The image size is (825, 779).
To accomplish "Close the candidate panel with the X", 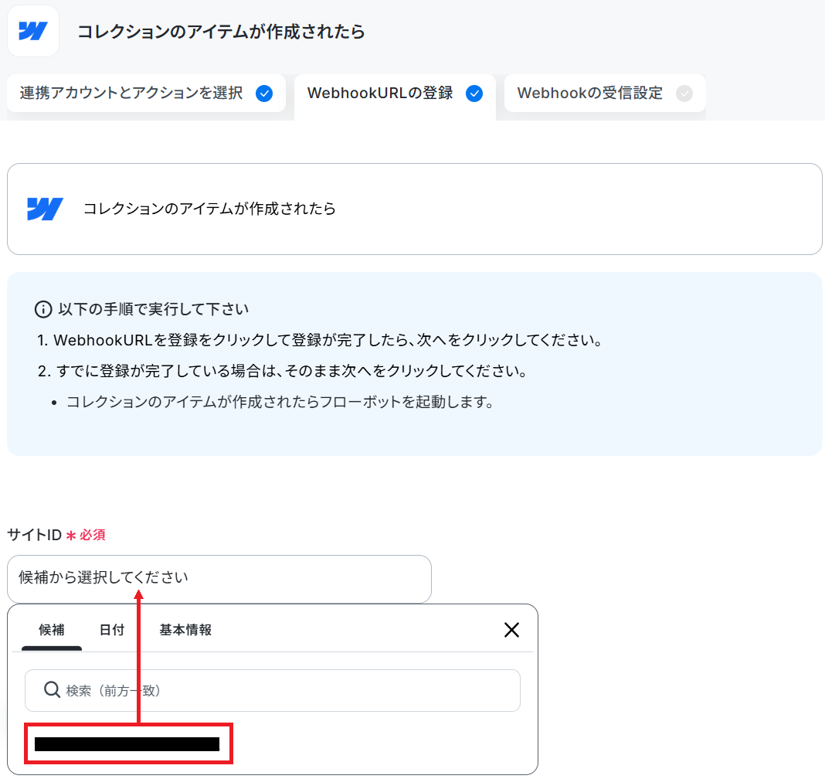I will 511,630.
